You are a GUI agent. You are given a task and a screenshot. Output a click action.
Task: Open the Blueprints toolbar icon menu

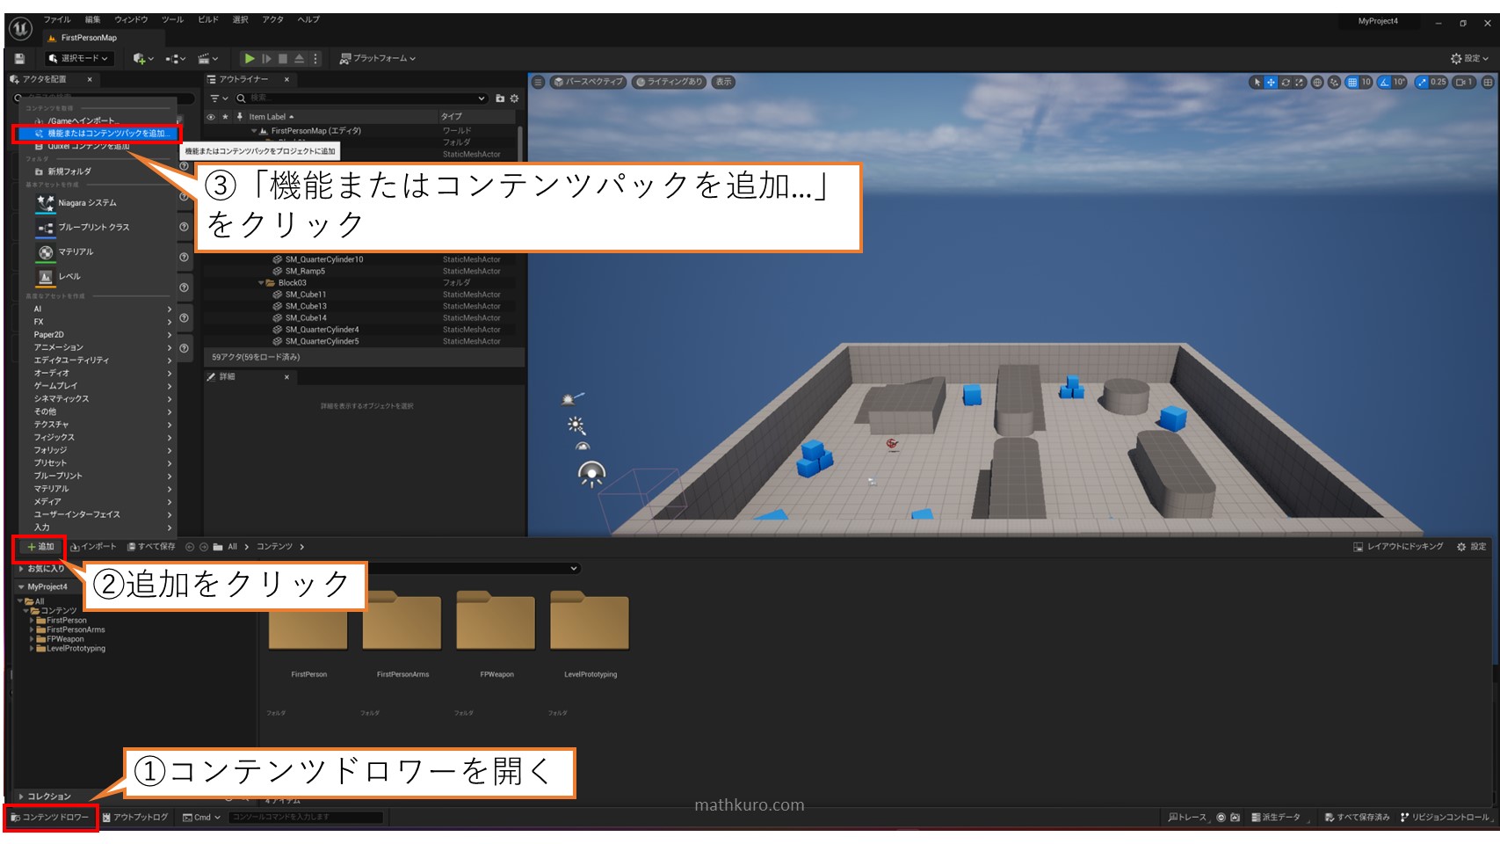click(176, 58)
